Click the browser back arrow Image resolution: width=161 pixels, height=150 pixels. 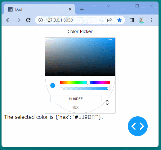8,20
